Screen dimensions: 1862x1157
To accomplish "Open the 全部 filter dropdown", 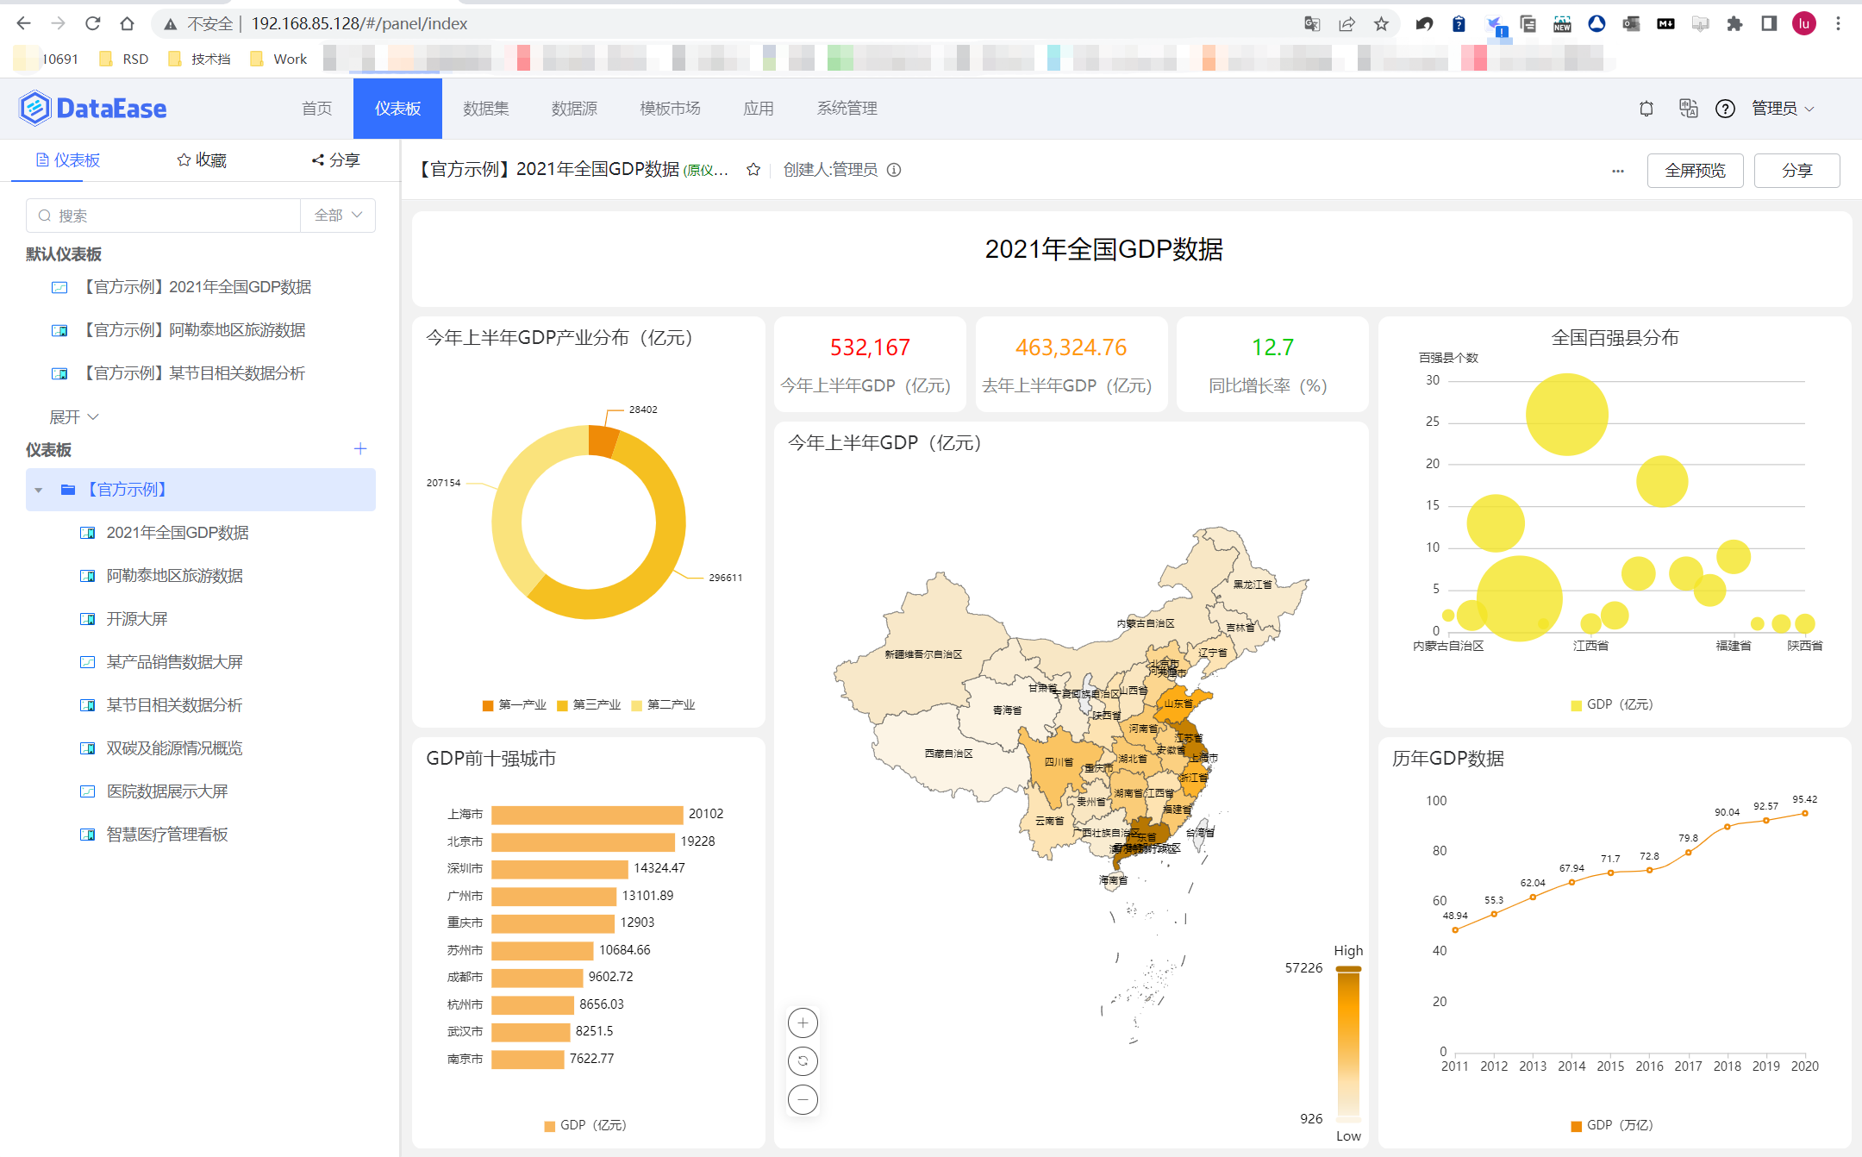I will [x=338, y=216].
